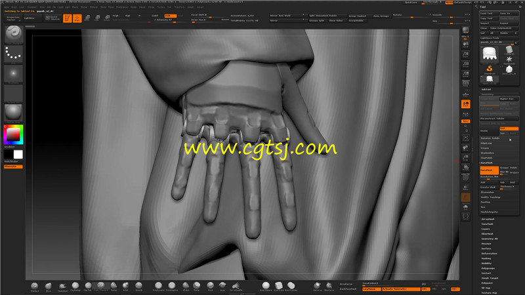Select the SliceCurve brush
The width and height of the screenshot is (525, 295).
[x=329, y=286]
